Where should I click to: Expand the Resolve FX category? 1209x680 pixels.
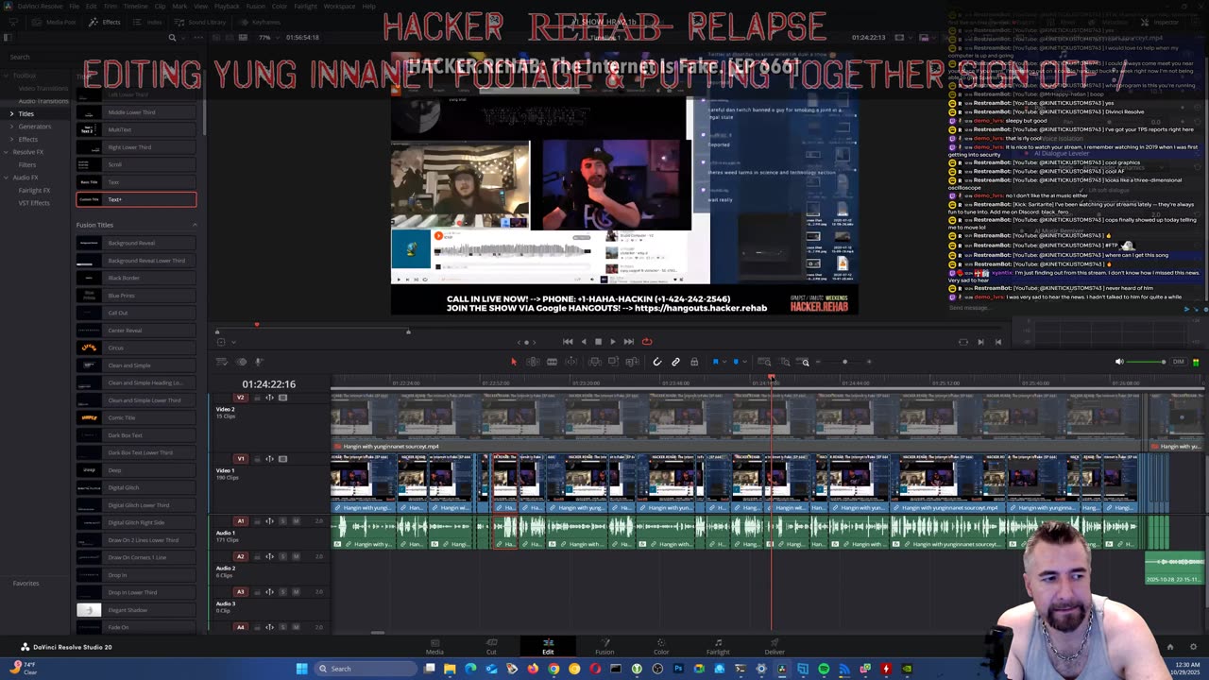click(6, 152)
